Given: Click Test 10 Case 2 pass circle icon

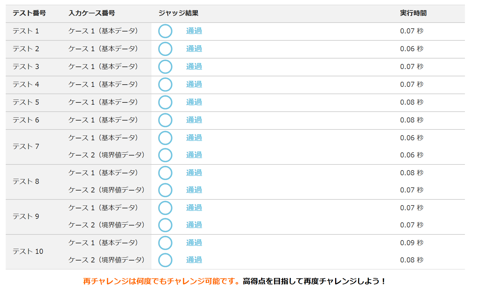Looking at the screenshot, I should 165,260.
